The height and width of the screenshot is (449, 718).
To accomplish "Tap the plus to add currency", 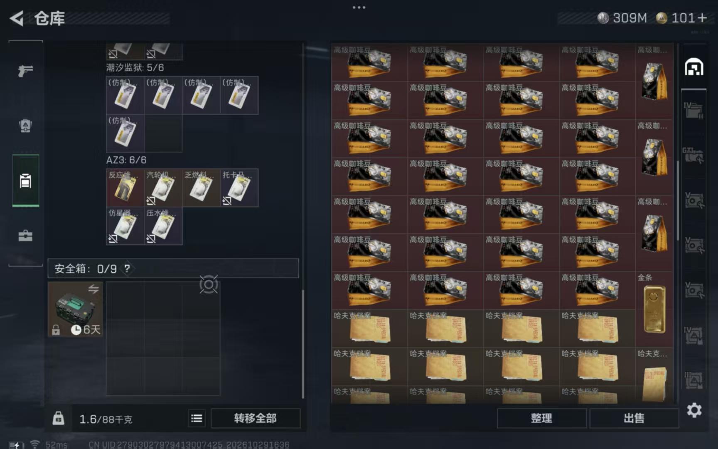I will (702, 18).
